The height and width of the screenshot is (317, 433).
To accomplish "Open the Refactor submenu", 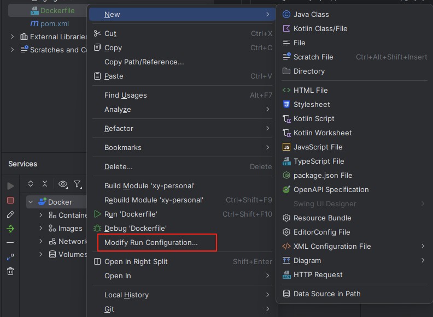I will click(119, 128).
